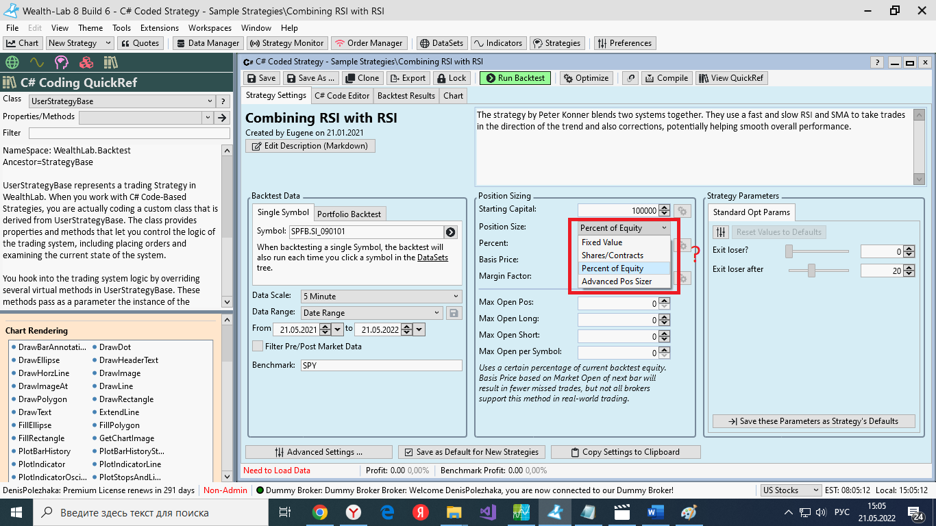Image resolution: width=936 pixels, height=526 pixels.
Task: Click the Run Backtest button
Action: 514,78
